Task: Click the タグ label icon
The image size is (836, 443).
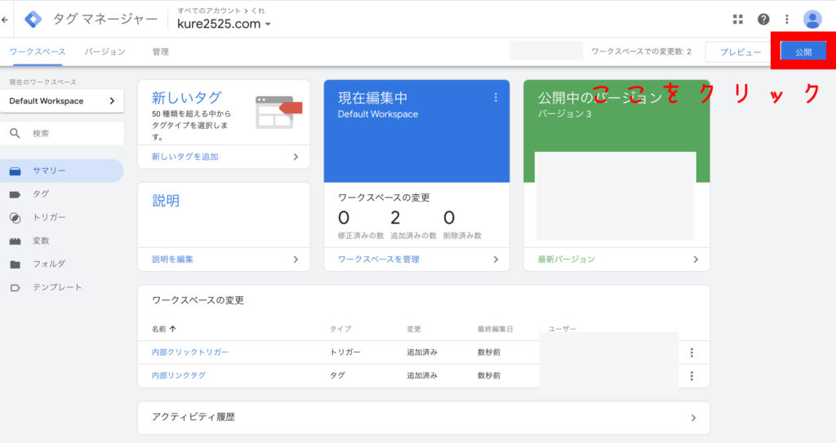Action: pyautogui.click(x=15, y=195)
